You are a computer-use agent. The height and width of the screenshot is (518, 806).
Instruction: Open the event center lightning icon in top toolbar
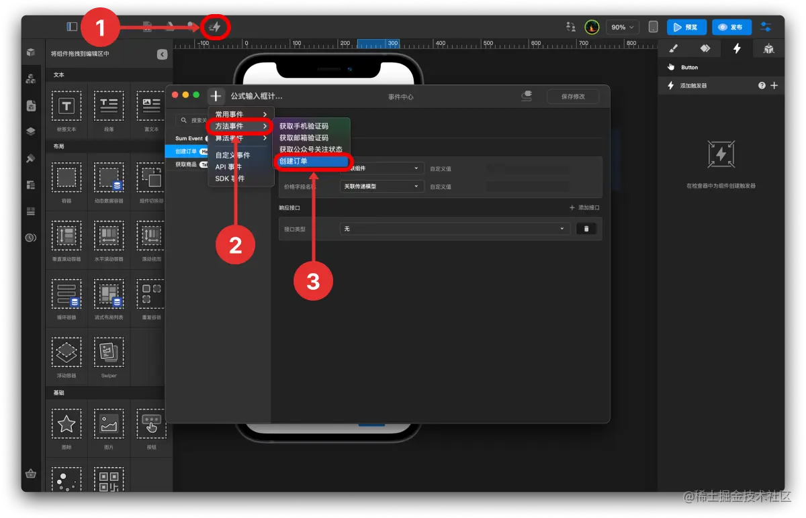click(x=215, y=27)
